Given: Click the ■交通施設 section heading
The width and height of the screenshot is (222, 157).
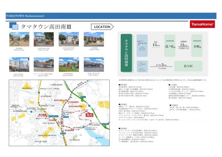Looking at the screenshot, I should (x=174, y=105).
